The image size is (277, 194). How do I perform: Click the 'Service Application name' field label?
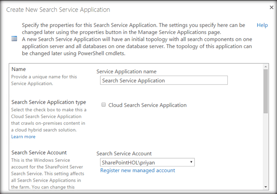(127, 72)
